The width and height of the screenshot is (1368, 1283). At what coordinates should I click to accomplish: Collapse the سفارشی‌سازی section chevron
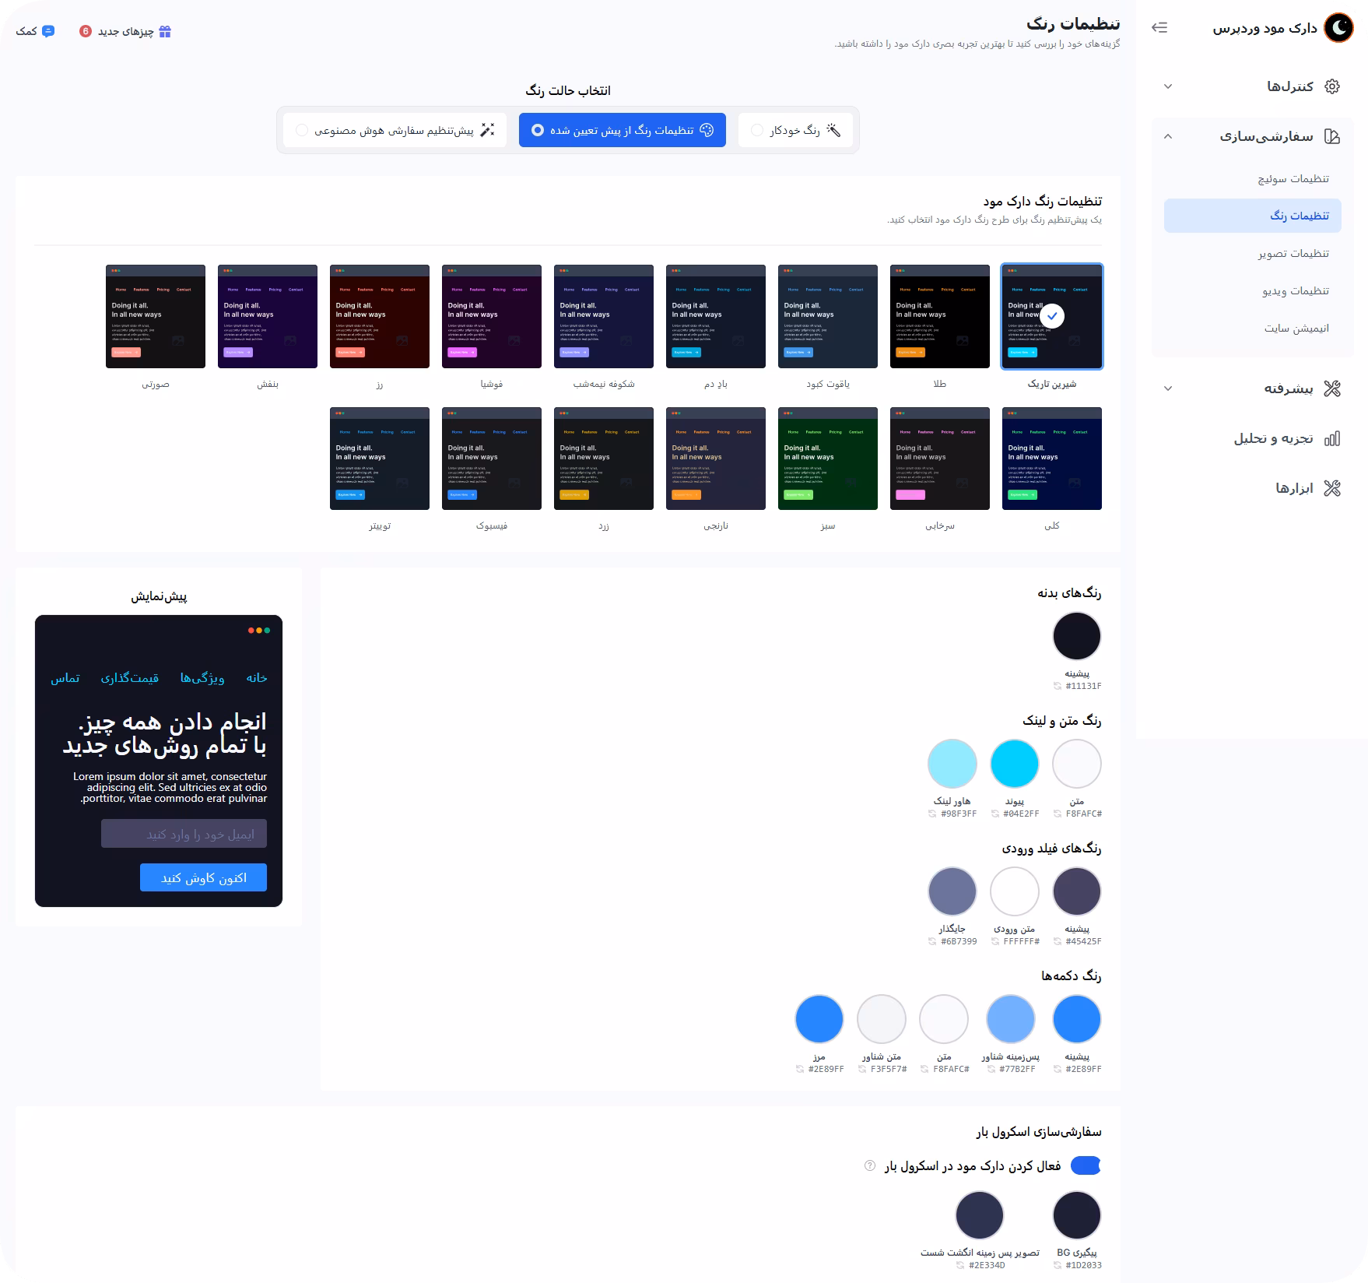point(1167,136)
